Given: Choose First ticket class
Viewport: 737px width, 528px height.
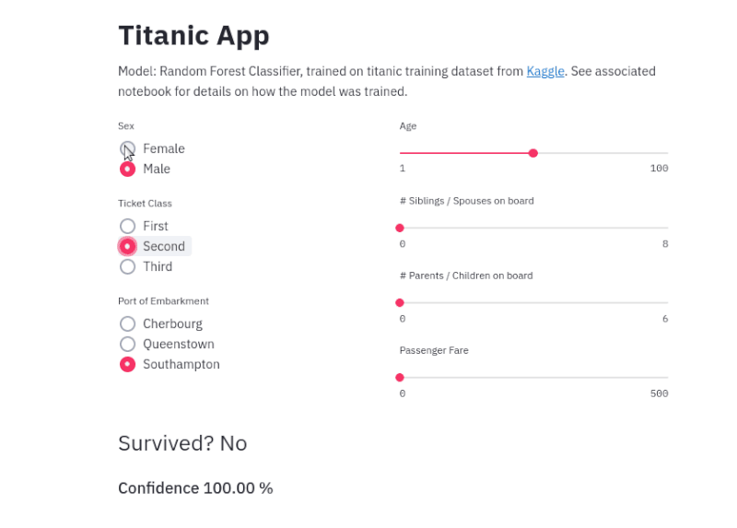Looking at the screenshot, I should 128,226.
